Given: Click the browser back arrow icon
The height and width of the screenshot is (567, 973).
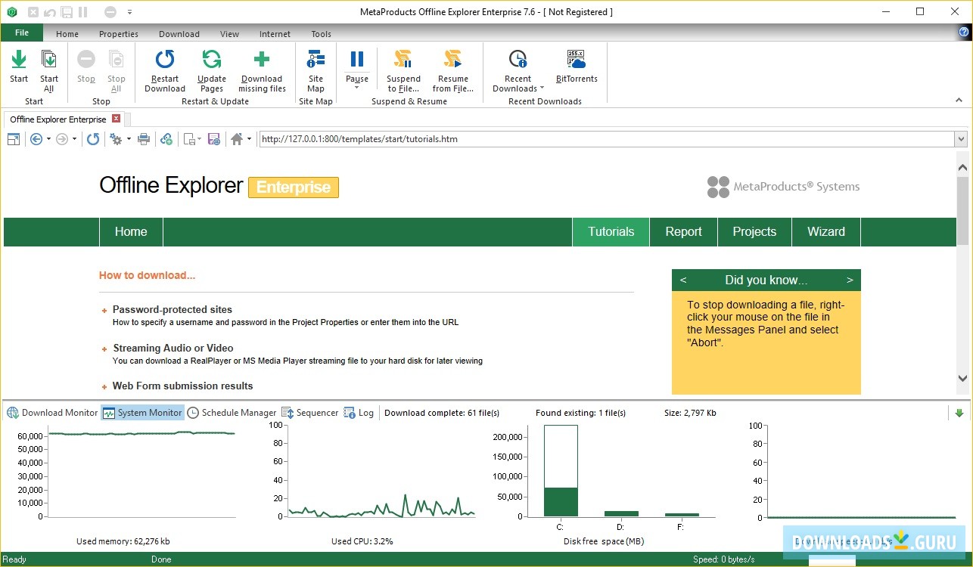Looking at the screenshot, I should click(x=36, y=139).
